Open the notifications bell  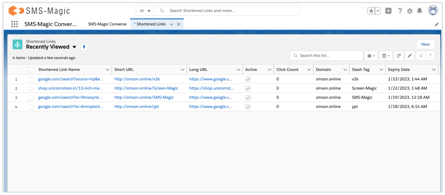419,11
